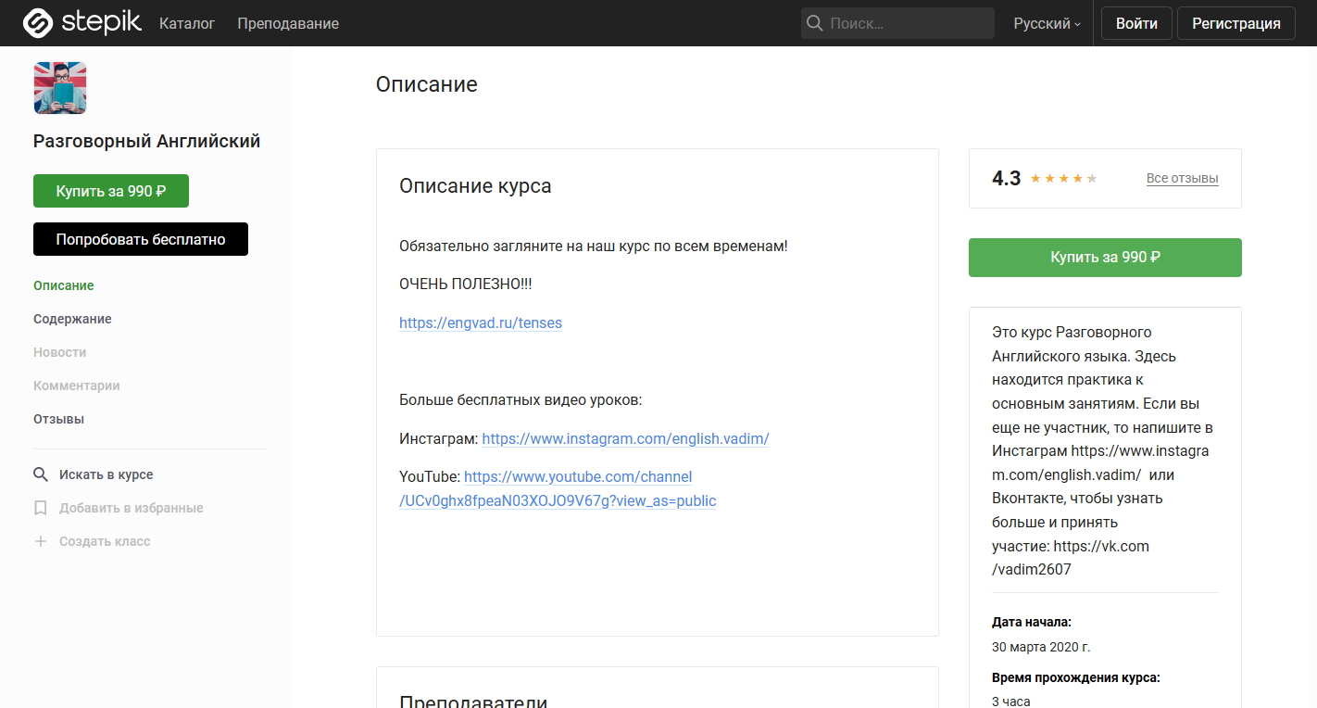The image size is (1317, 708).
Task: Select the magnifier icon next to Искать в курсе
Action: pyautogui.click(x=41, y=474)
